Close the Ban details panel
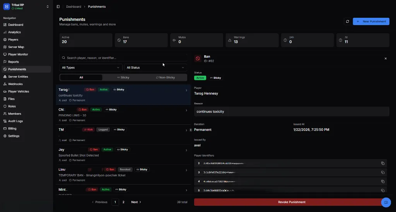The height and width of the screenshot is (212, 396). pos(386,58)
